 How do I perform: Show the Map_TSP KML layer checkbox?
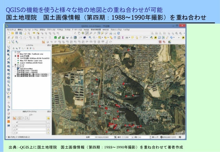16,54
